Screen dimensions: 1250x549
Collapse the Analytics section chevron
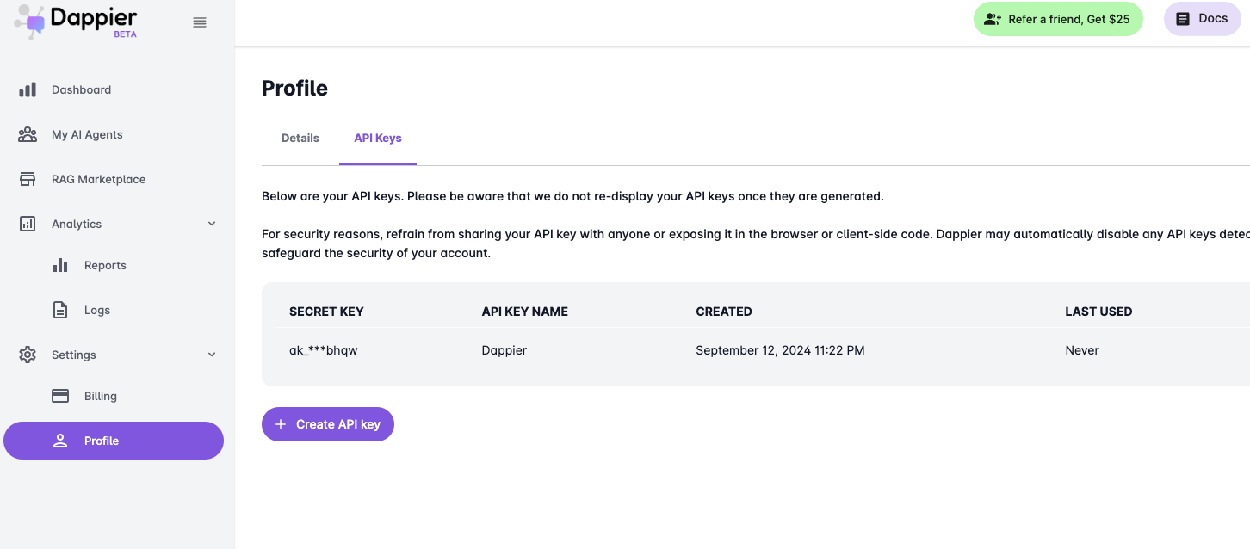212,224
